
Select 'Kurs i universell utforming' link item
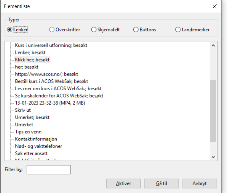point(51,45)
